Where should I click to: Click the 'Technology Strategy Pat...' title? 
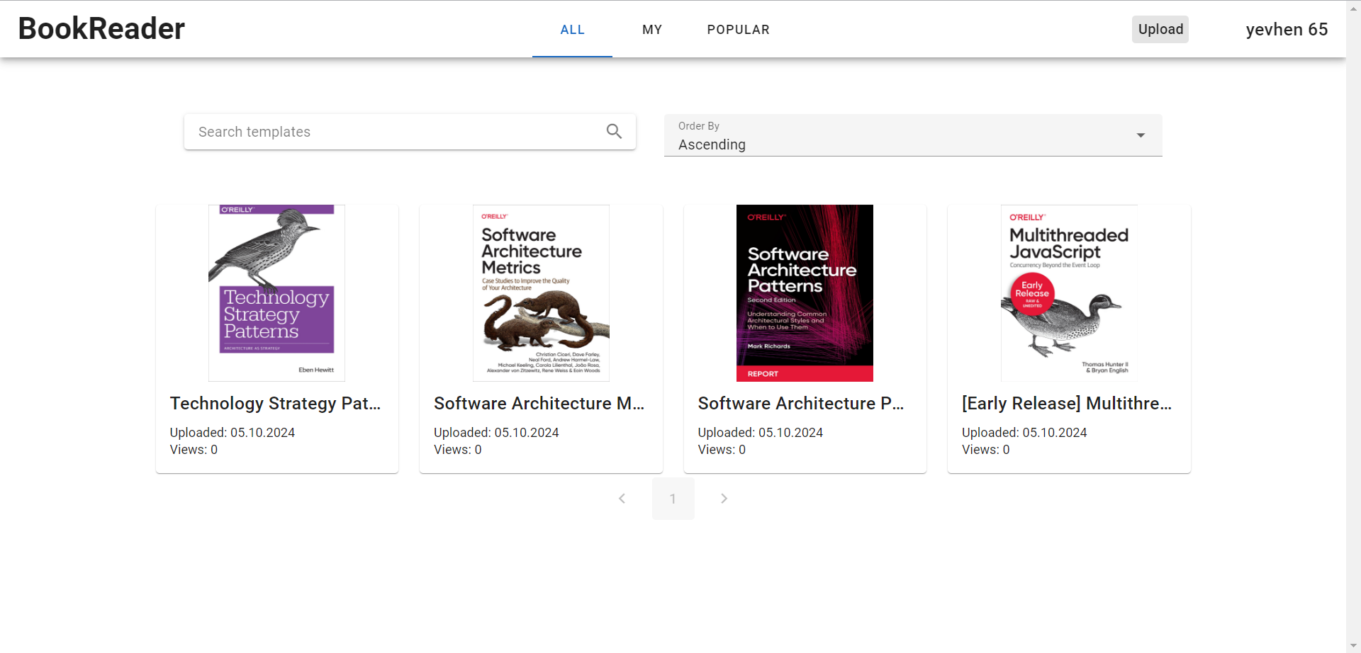(276, 403)
